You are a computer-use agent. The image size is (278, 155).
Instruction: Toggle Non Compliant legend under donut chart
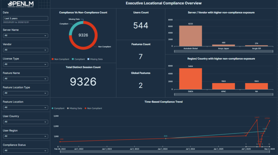61,59
